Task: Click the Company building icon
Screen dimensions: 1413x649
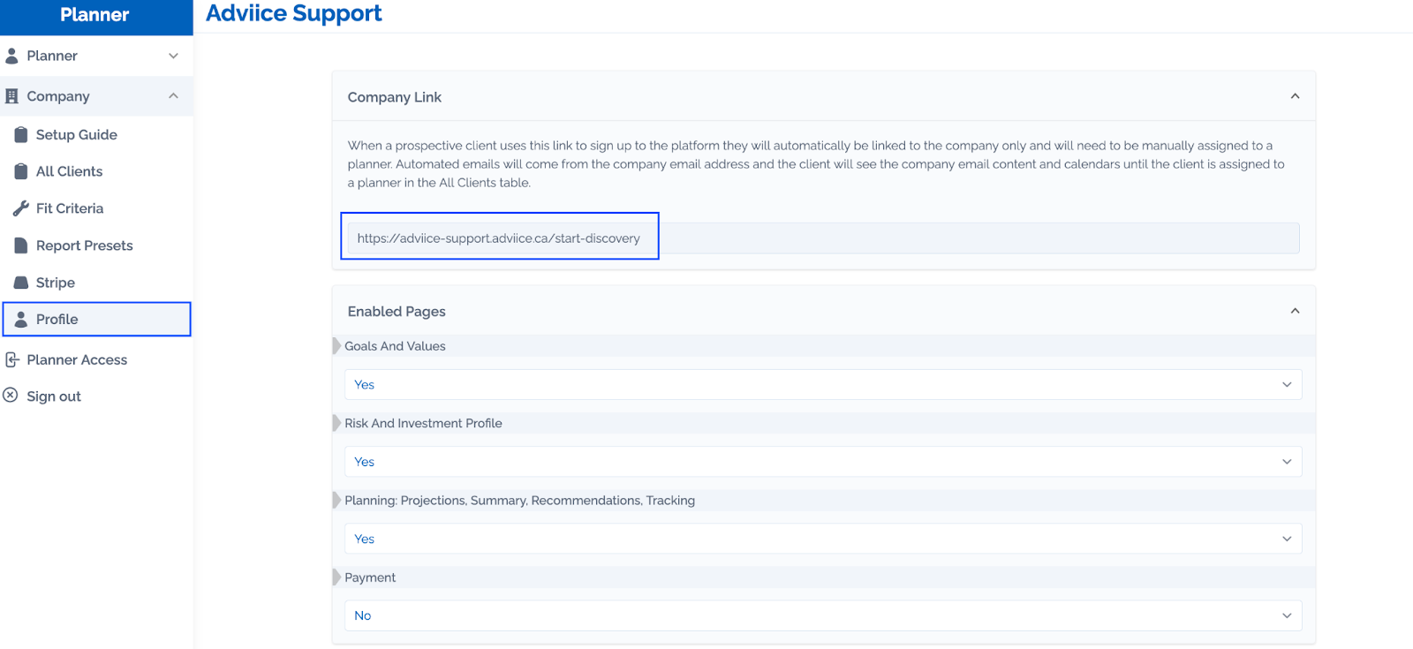Action: pos(11,96)
